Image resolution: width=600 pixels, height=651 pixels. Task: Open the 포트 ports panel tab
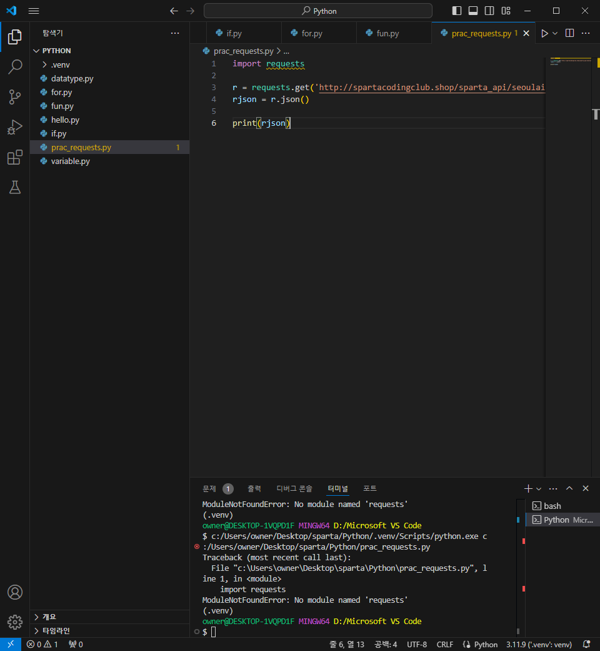point(370,489)
